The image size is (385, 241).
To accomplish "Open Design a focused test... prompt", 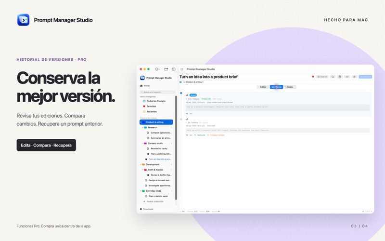I will pos(158,180).
